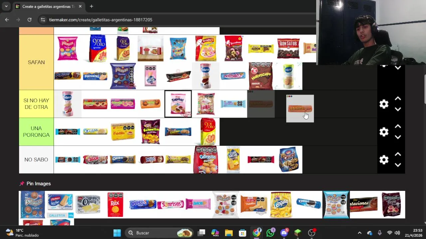
Task: Move SAFAN row down with its arrow
Action: (398, 68)
